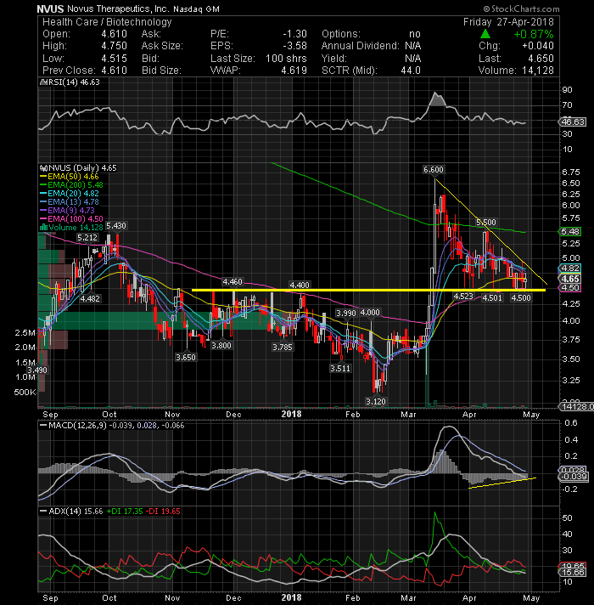Click the Friday 27-Apr-2018 date
Screen dimensions: 594x605
click(508, 22)
